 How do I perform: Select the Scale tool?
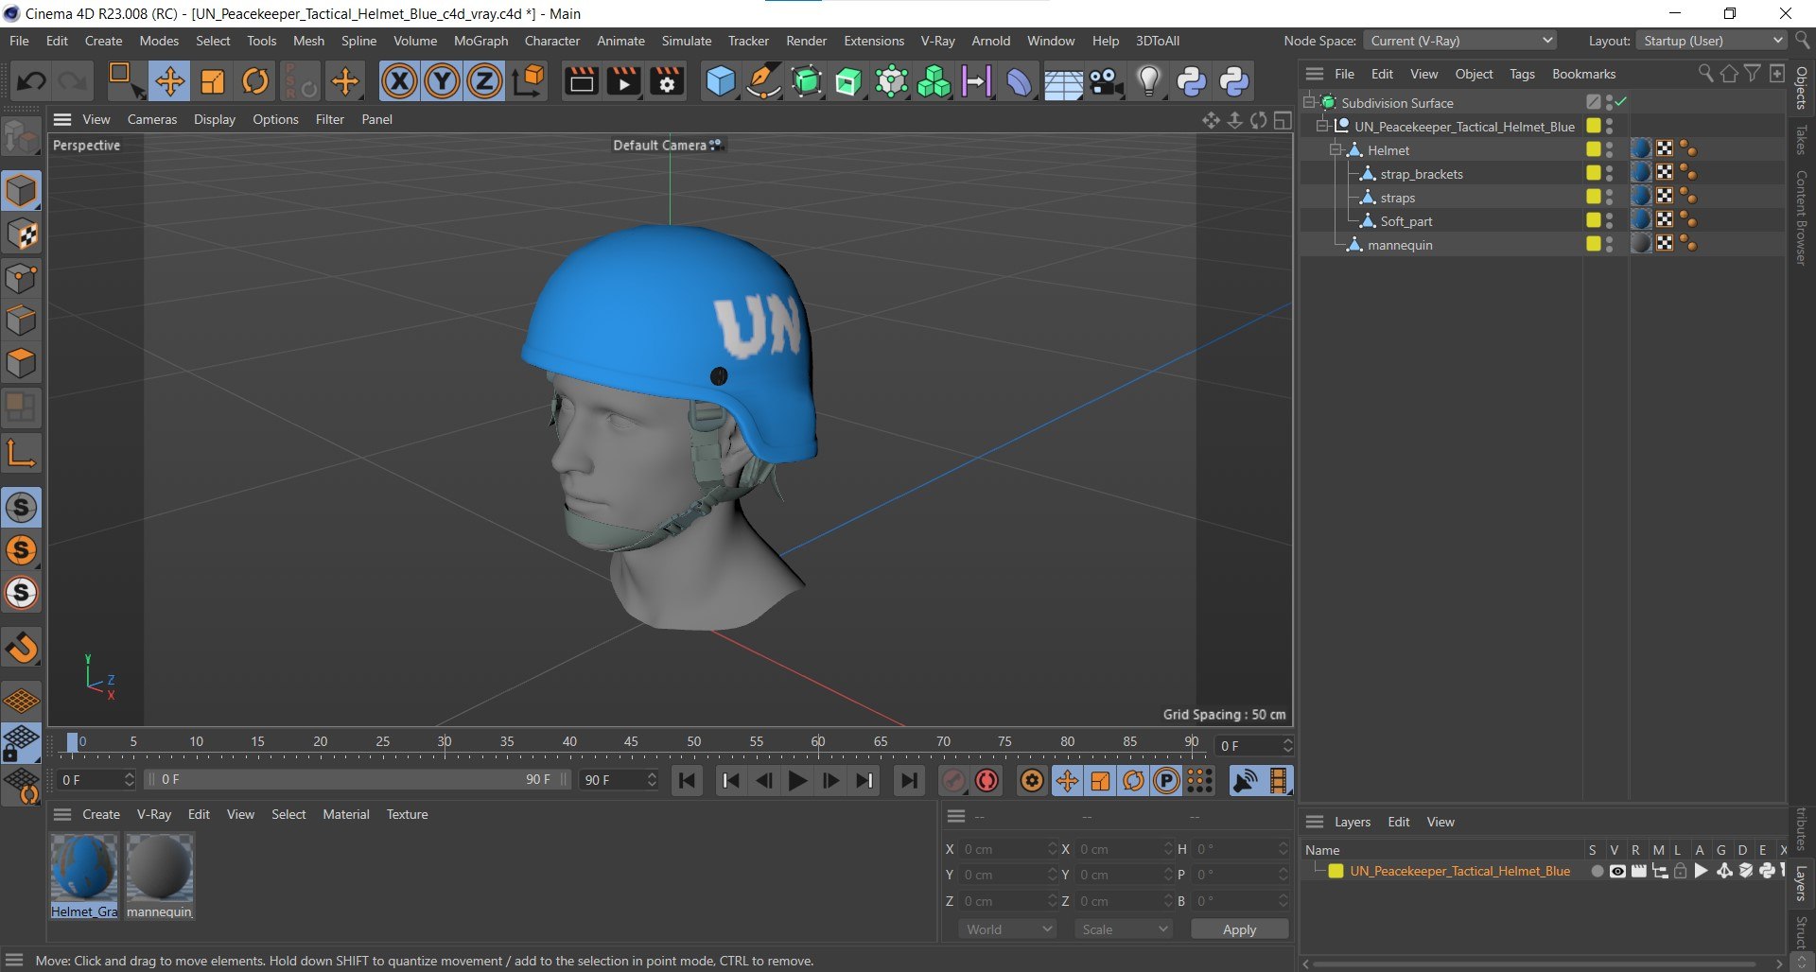tap(213, 81)
